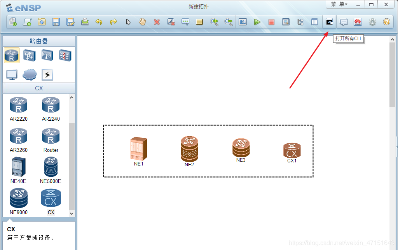Click device list scroll up arrow

(72, 97)
